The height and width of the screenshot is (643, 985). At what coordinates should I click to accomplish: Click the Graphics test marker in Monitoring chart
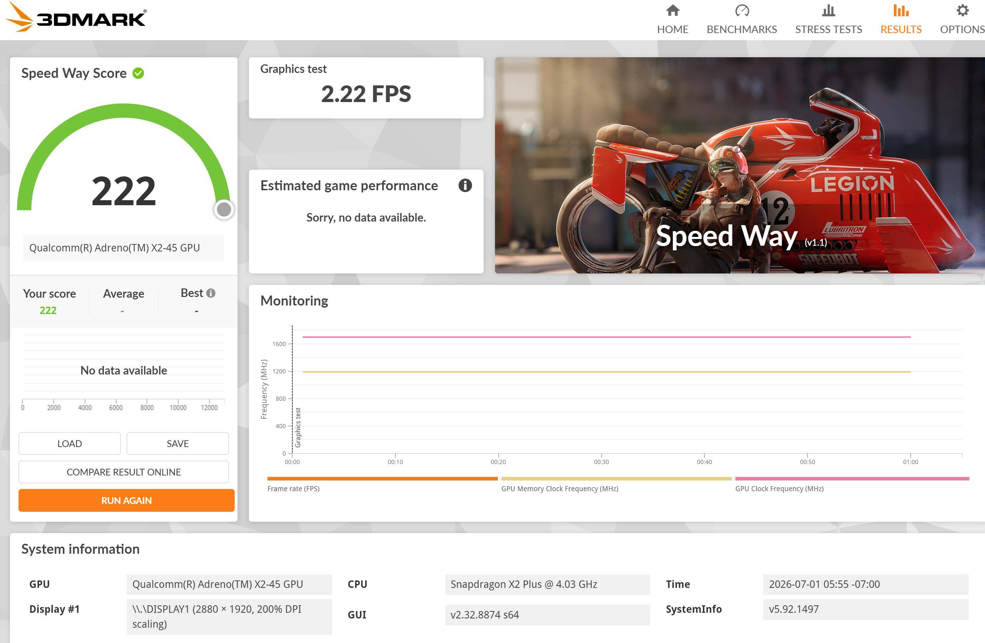298,427
